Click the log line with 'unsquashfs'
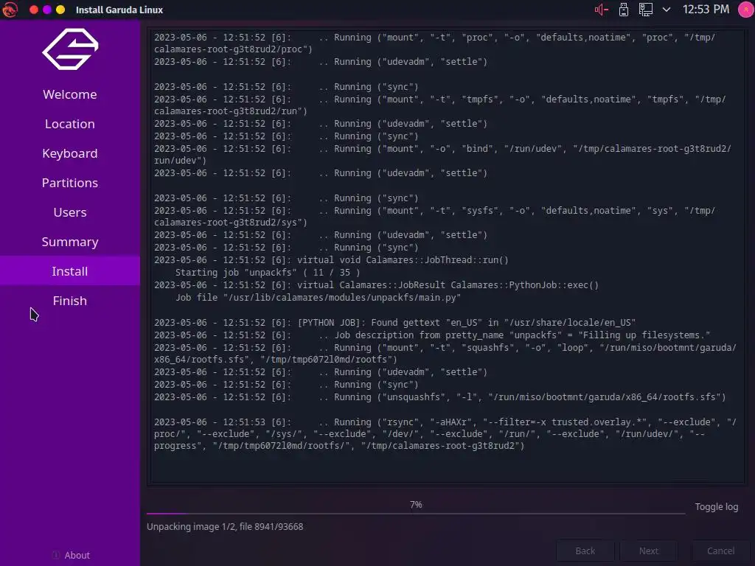755x566 pixels. pyautogui.click(x=439, y=397)
